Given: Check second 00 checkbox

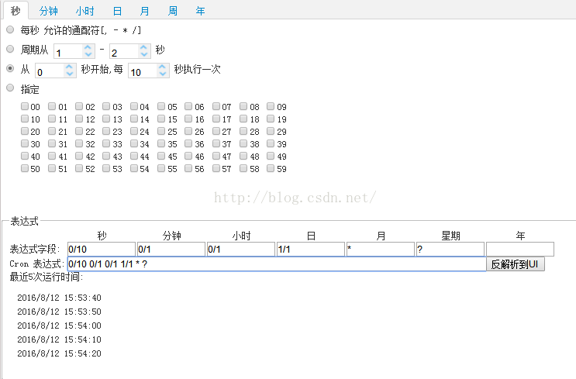Looking at the screenshot, I should point(25,106).
